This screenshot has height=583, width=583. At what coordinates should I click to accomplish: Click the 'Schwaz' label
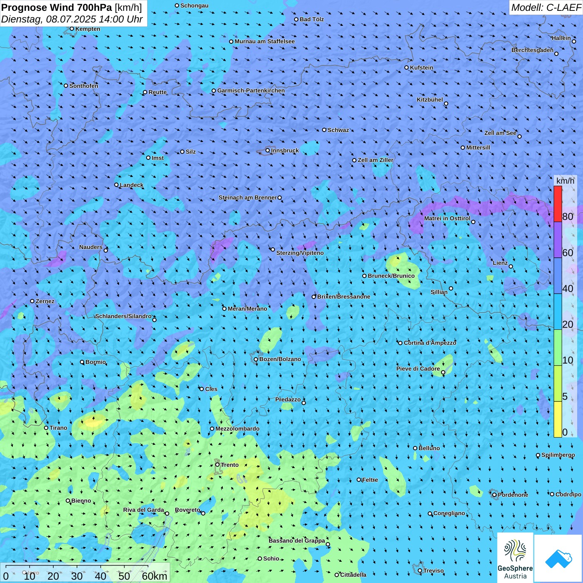[338, 130]
